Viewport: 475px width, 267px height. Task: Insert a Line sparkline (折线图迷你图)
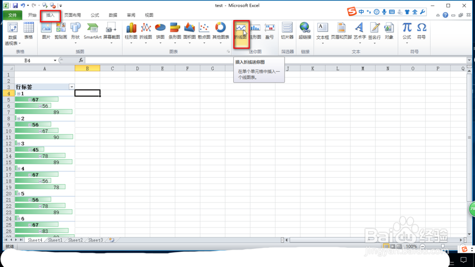click(x=241, y=34)
